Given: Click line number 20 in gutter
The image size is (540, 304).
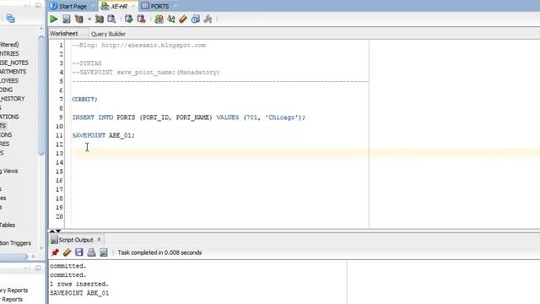Looking at the screenshot, I should (59, 216).
